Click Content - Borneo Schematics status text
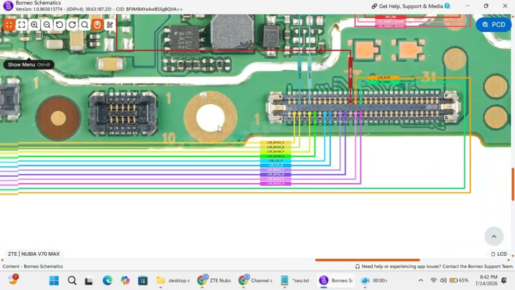Image resolution: width=515 pixels, height=290 pixels. tap(33, 266)
